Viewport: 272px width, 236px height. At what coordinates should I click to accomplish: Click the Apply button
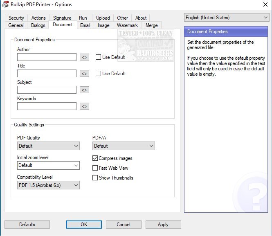click(x=163, y=225)
